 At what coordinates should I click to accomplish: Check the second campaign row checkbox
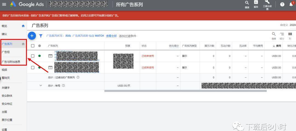33,67
